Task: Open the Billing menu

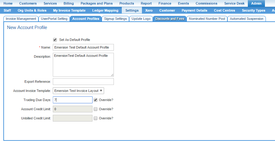Action: click(x=69, y=3)
